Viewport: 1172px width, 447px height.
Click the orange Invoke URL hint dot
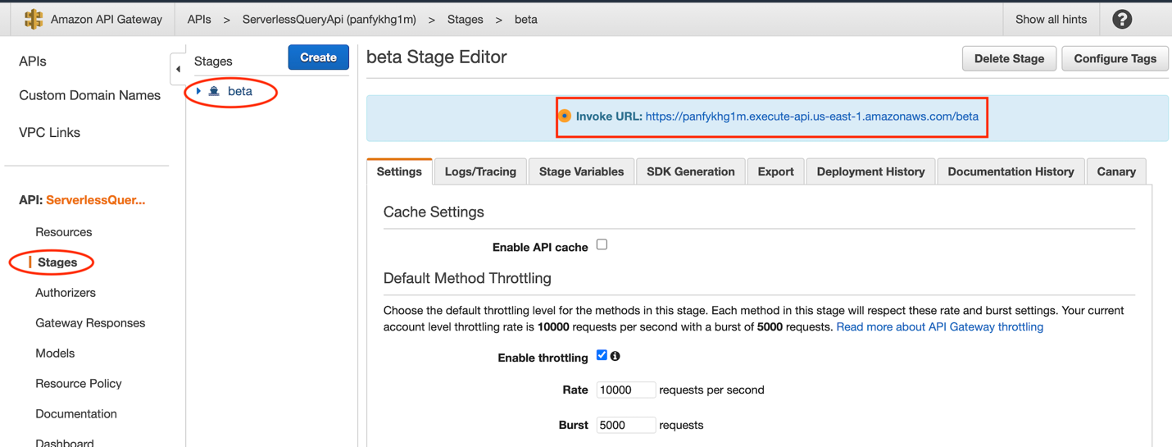(x=565, y=116)
